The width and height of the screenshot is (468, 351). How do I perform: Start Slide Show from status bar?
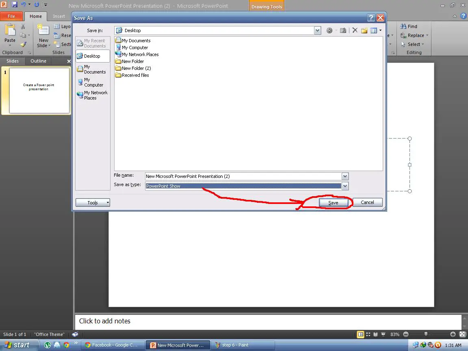pyautogui.click(x=383, y=334)
